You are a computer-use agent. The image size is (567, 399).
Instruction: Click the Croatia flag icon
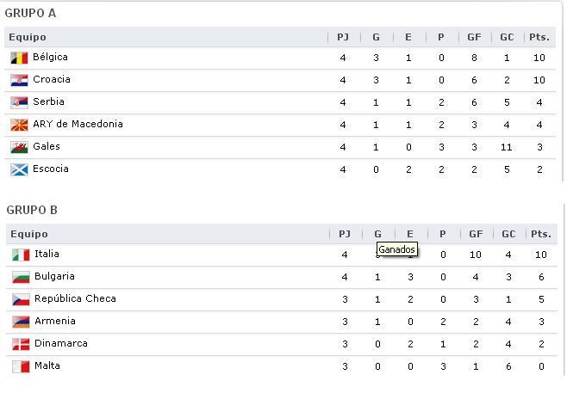(x=19, y=80)
